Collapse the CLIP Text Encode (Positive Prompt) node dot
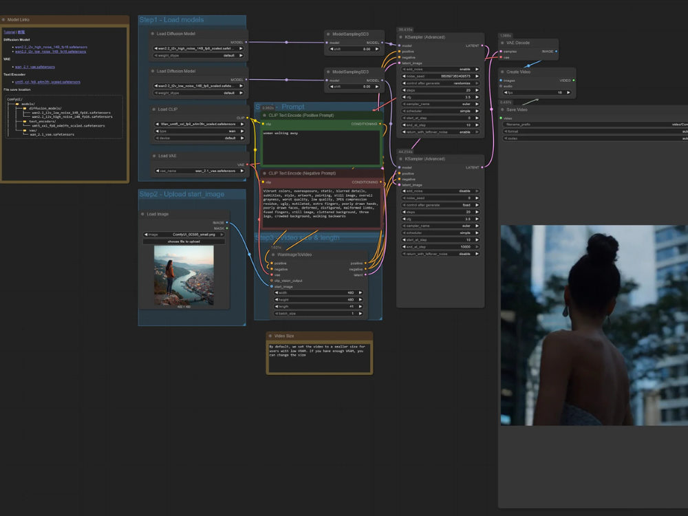Viewport: 688px width, 516px height. click(264, 116)
